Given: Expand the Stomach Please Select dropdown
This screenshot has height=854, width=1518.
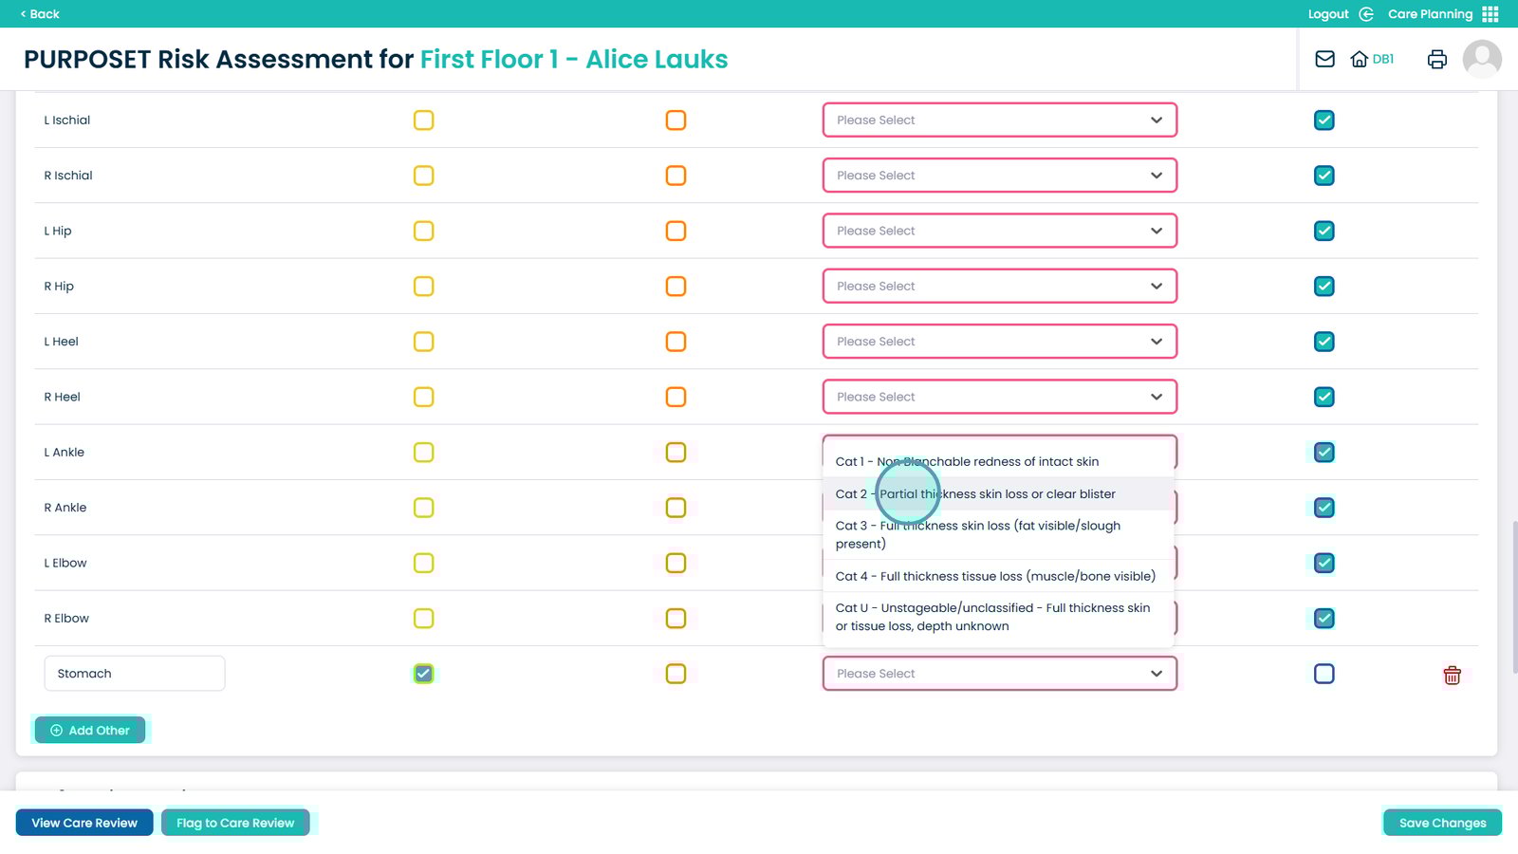Looking at the screenshot, I should click(x=999, y=674).
